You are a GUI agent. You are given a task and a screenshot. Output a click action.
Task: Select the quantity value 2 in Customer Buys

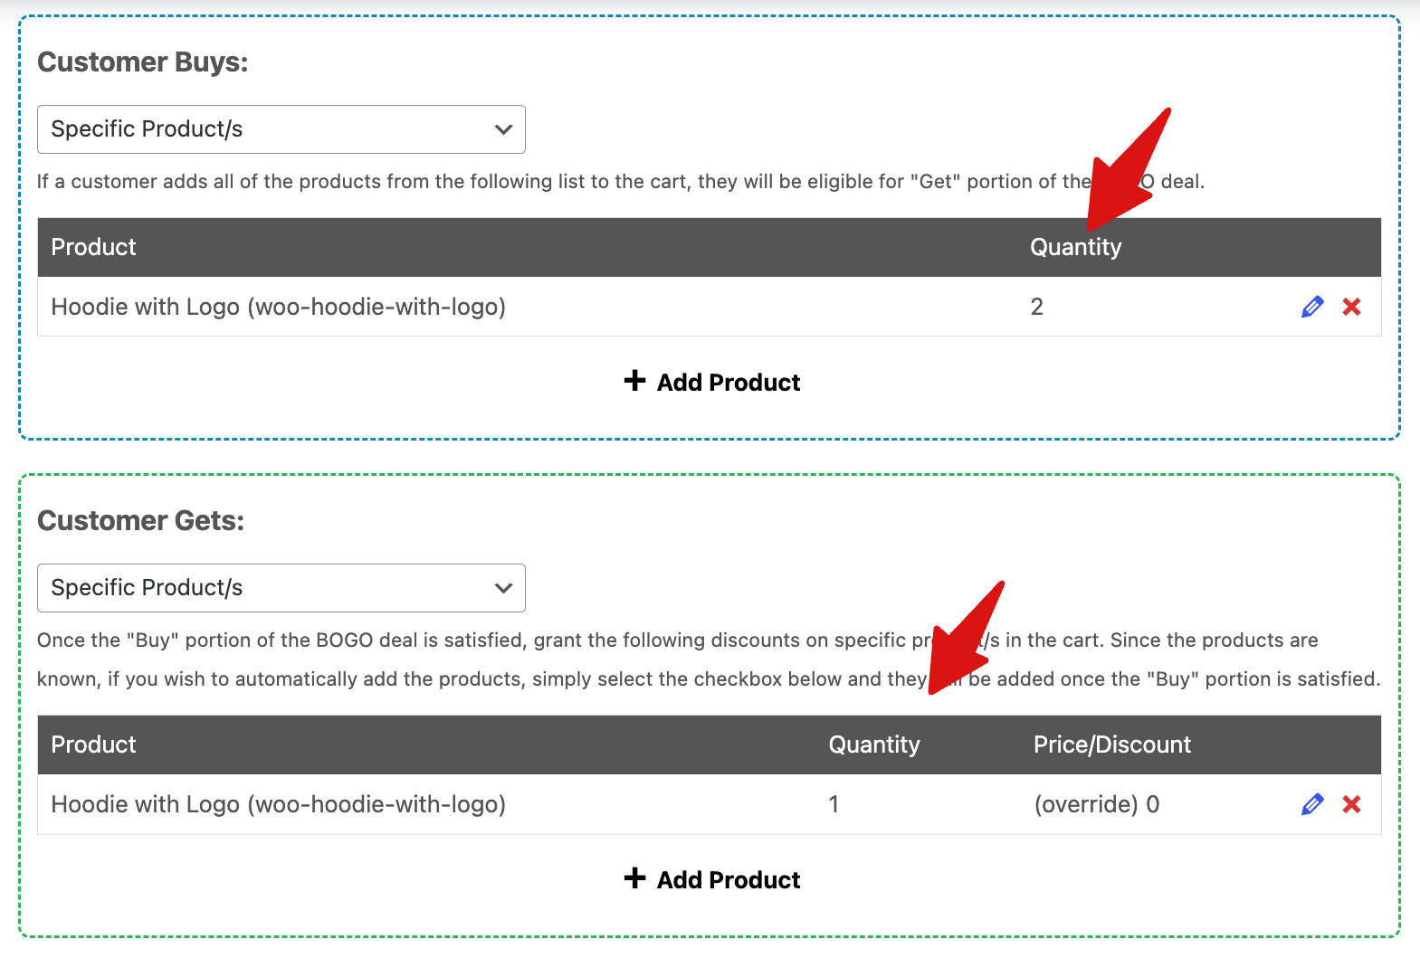(1036, 307)
